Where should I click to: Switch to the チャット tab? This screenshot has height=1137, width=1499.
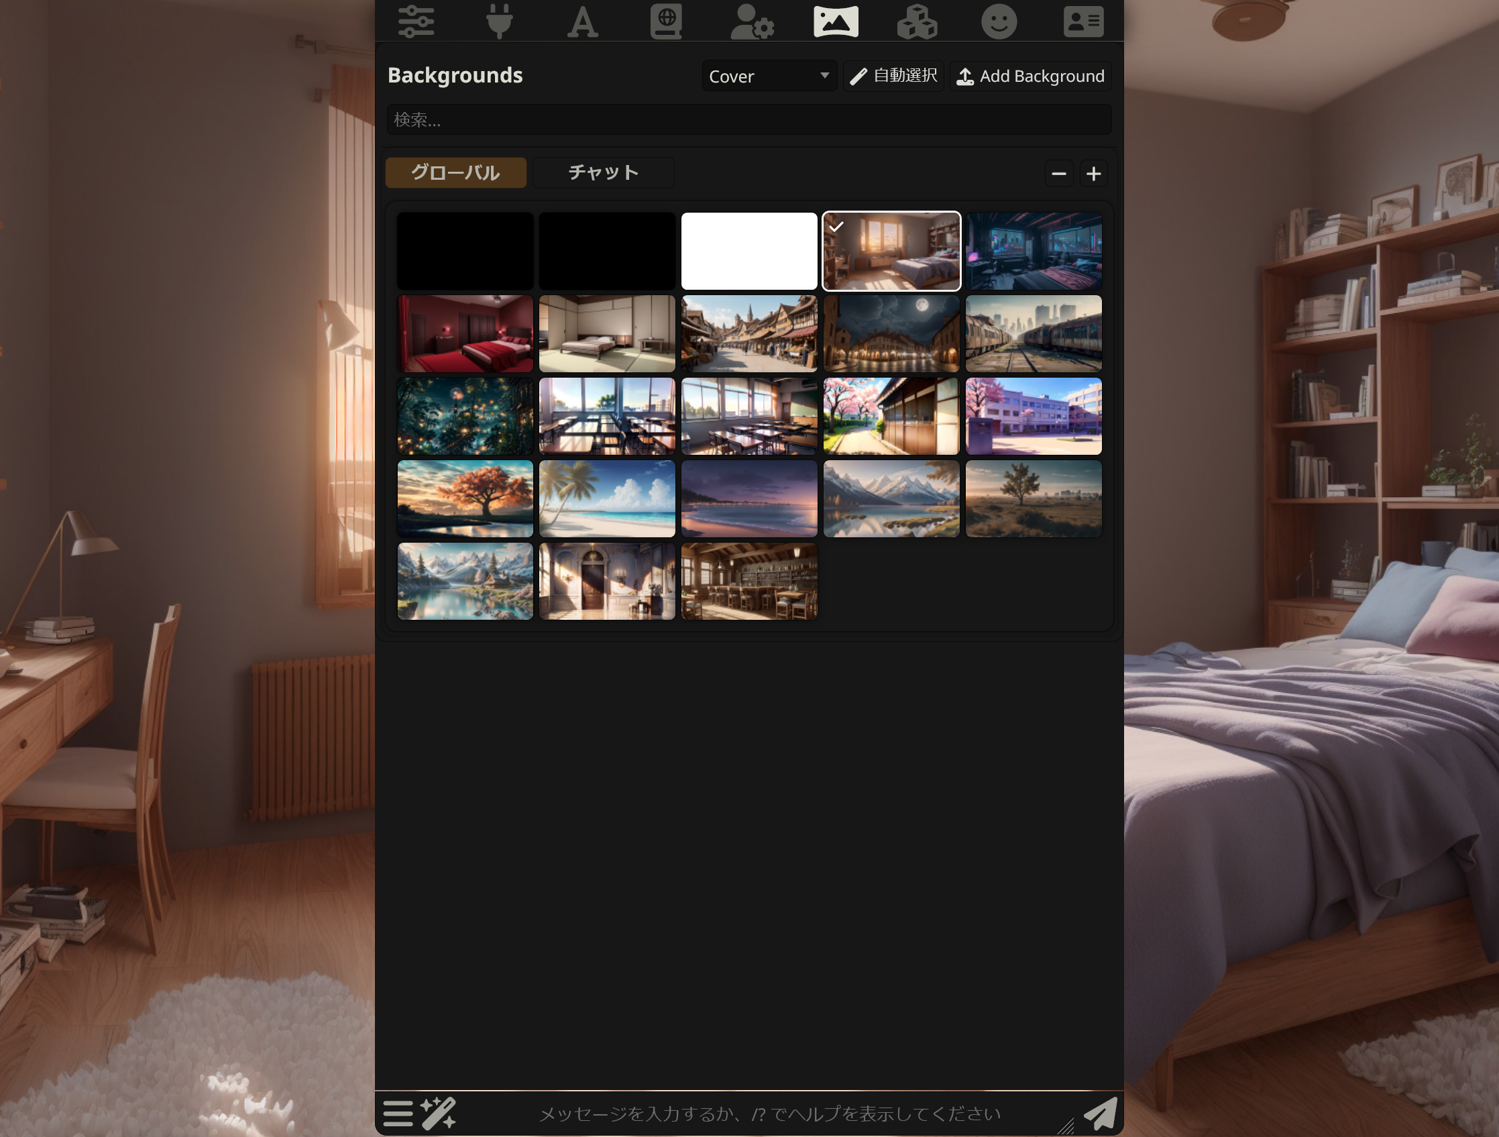(603, 173)
